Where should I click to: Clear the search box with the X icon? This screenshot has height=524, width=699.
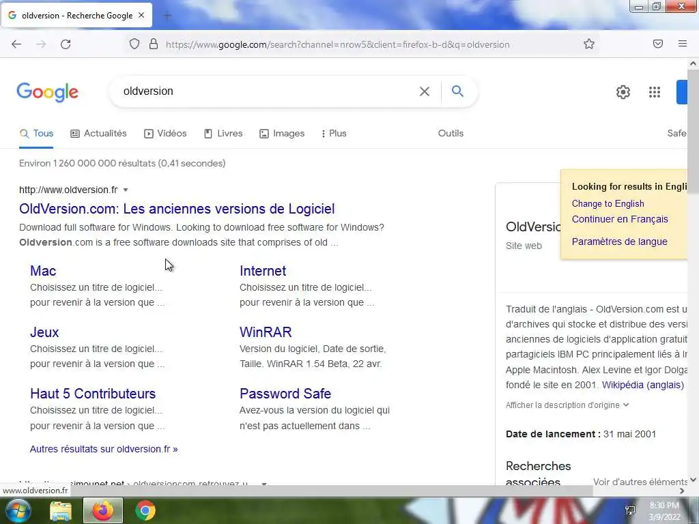click(425, 91)
